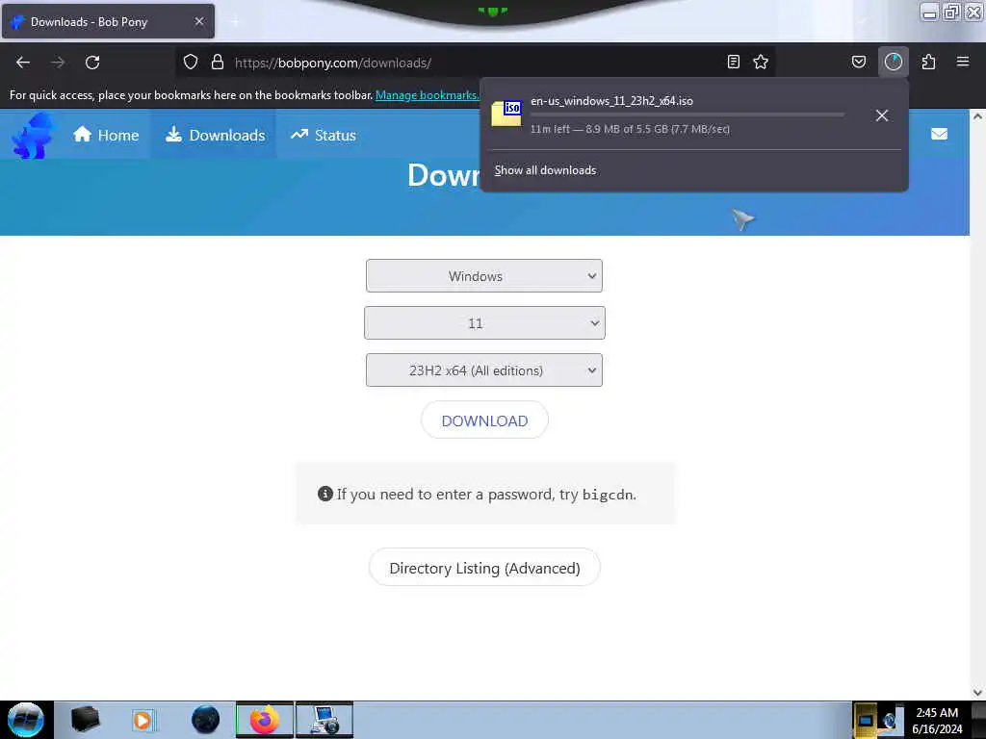Open the computer utility taskbar icon
This screenshot has width=986, height=739.
pos(324,720)
